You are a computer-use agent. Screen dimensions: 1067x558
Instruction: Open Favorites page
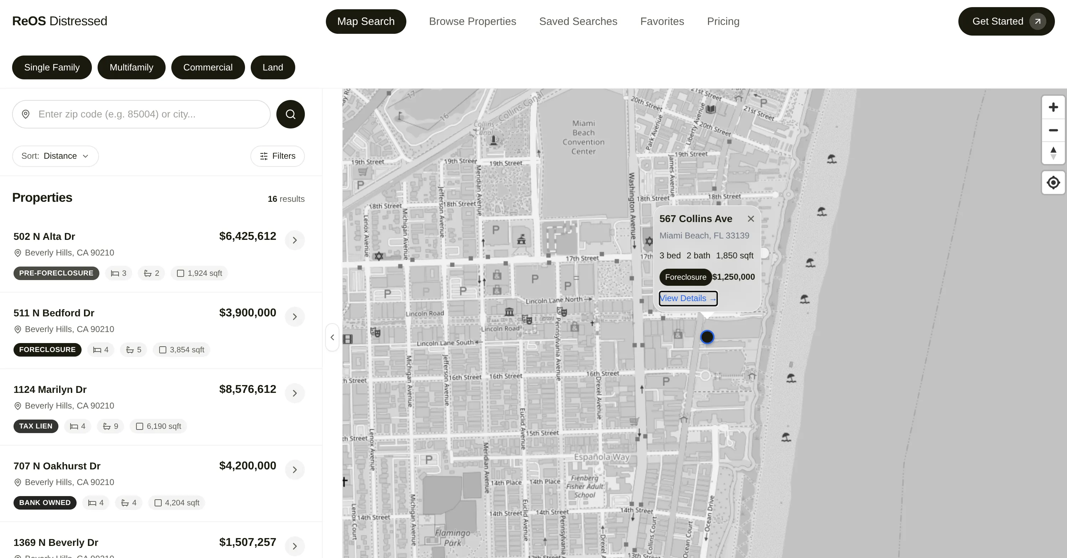point(662,21)
